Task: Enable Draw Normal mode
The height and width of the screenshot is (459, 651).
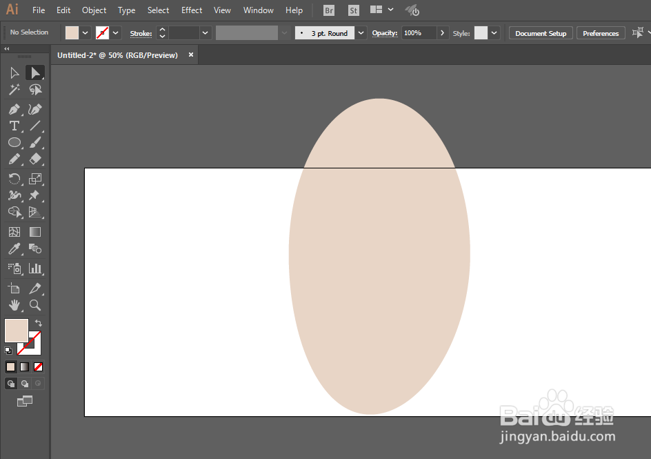Action: [x=11, y=383]
